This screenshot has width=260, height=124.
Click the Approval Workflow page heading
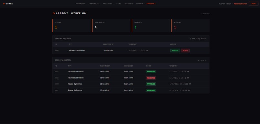(69, 14)
